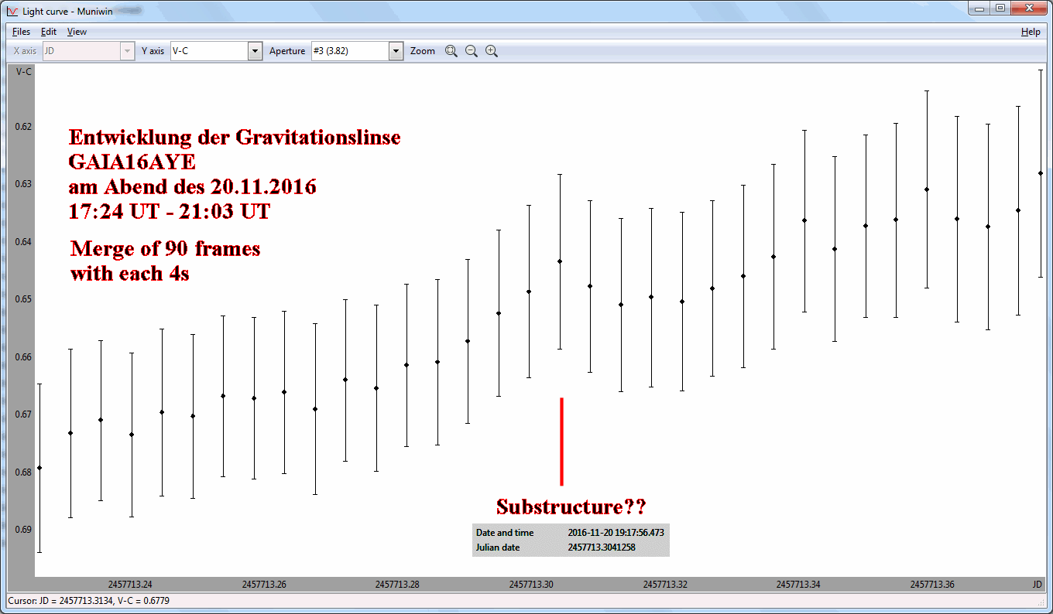Open the Edit menu
This screenshot has width=1053, height=614.
point(49,32)
